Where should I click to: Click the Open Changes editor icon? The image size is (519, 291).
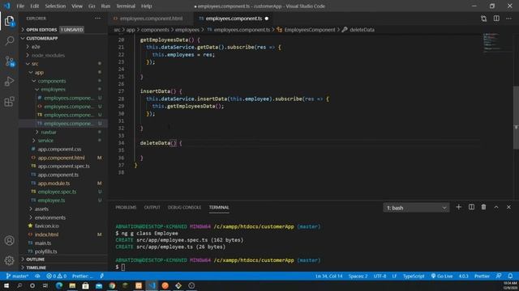483,19
